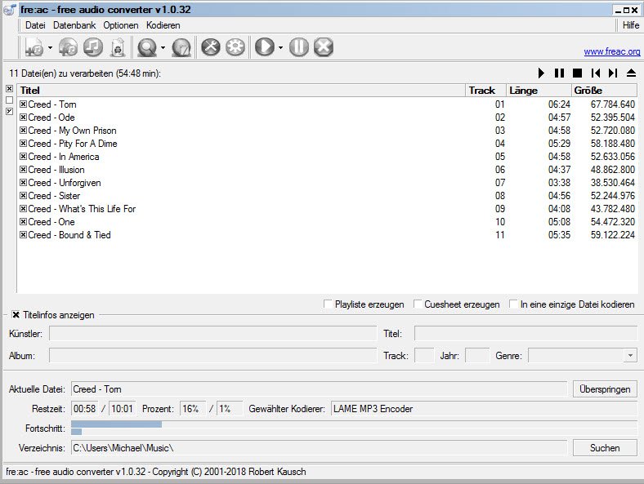Open the dropdown arrow beside start encoding
The height and width of the screenshot is (484, 644).
pos(280,48)
